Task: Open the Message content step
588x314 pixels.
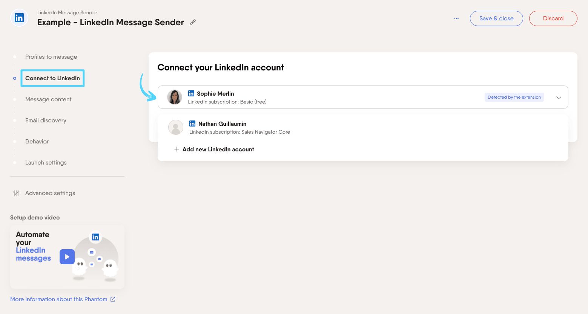Action: point(48,99)
